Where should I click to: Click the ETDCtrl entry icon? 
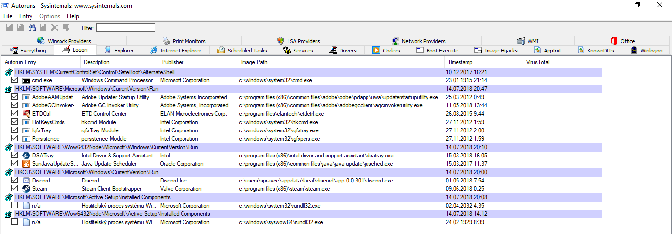click(26, 114)
